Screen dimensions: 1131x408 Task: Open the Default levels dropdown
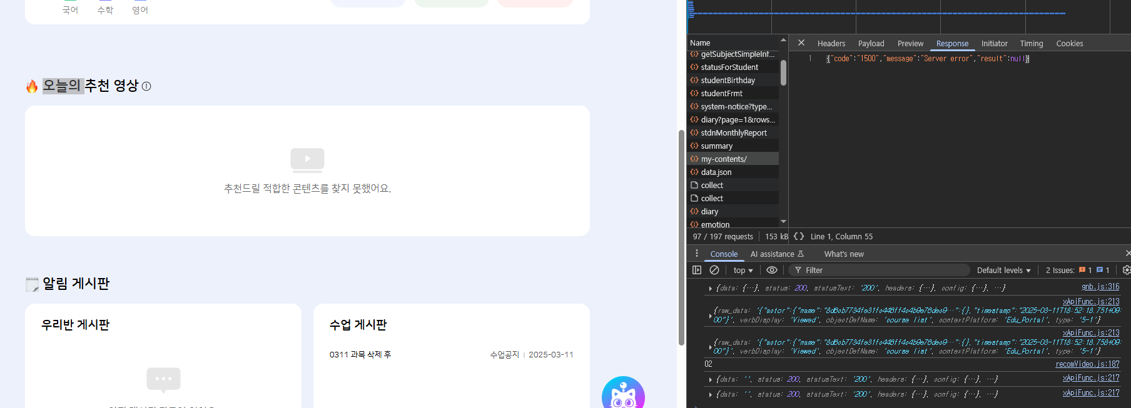tap(1003, 271)
